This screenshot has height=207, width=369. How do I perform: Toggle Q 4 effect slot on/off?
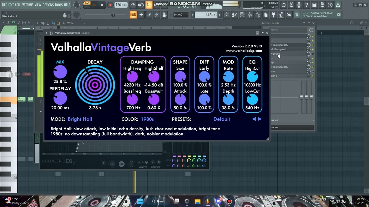313,63
